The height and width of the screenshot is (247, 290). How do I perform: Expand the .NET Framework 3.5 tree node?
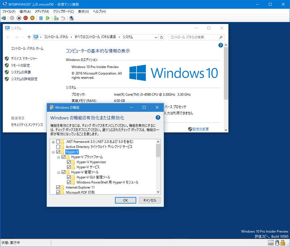pyautogui.click(x=53, y=142)
